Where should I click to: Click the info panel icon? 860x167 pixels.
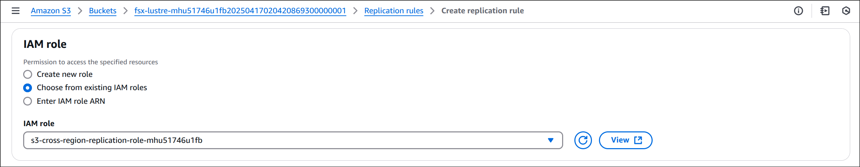click(x=798, y=11)
